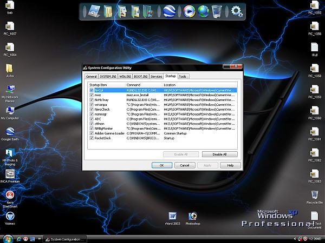Launch Photoshop desktop shortcut
The image size is (325, 243).
pos(193,218)
